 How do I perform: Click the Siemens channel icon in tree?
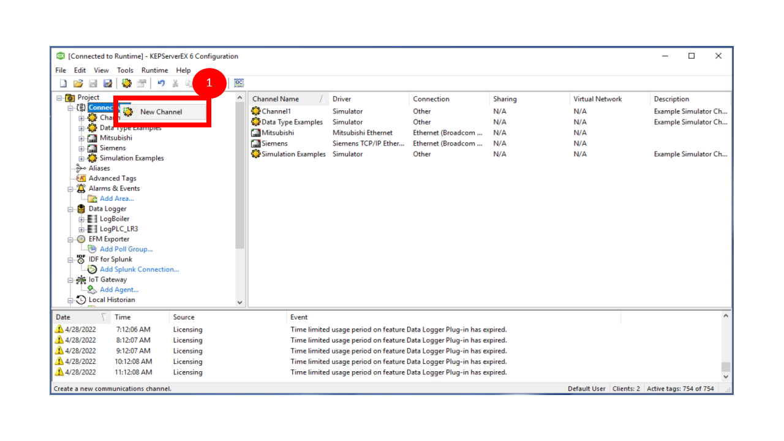(x=92, y=148)
